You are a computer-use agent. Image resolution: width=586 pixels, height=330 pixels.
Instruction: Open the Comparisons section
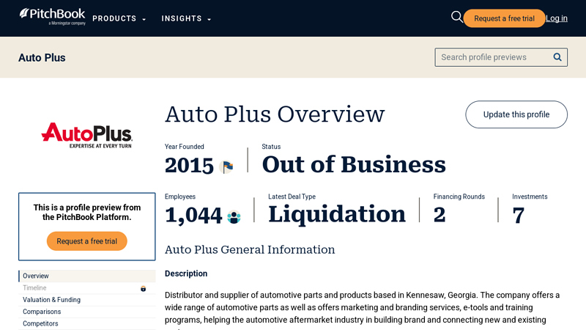click(x=86, y=312)
